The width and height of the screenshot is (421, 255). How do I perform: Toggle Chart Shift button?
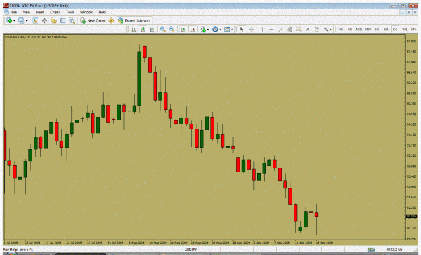pos(192,29)
